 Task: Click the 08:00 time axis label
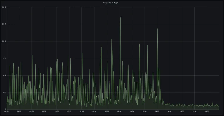pyautogui.click(x=7, y=111)
